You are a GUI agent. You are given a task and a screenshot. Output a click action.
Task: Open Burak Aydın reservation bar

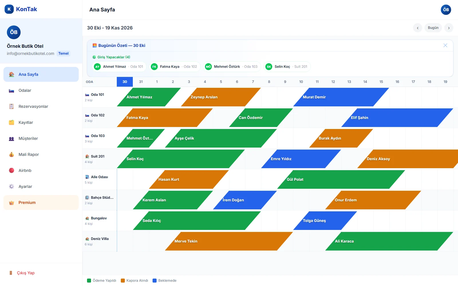tap(341, 138)
